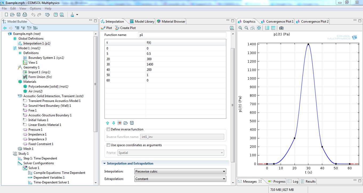
Task: Open the Interpolation method dropdown
Action: click(180, 171)
